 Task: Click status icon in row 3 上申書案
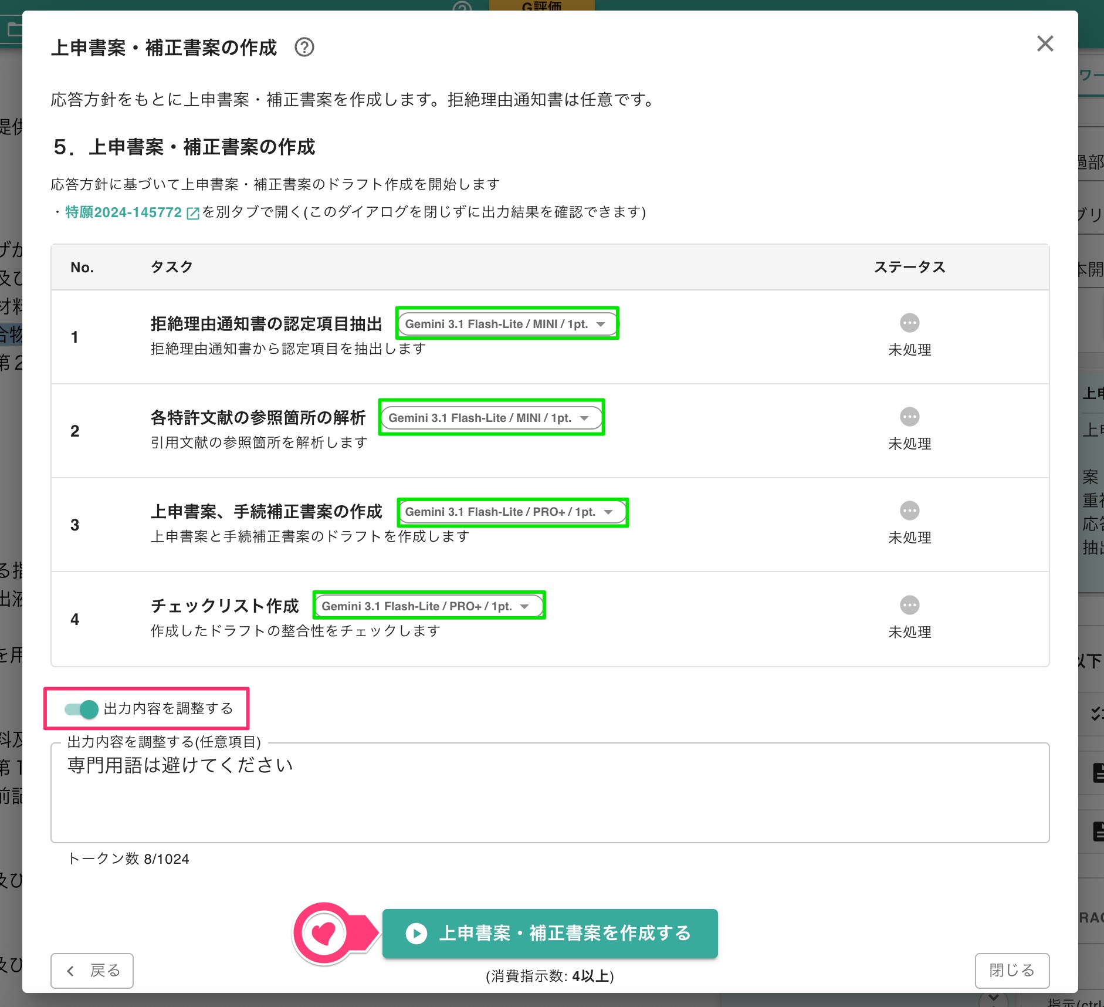909,511
